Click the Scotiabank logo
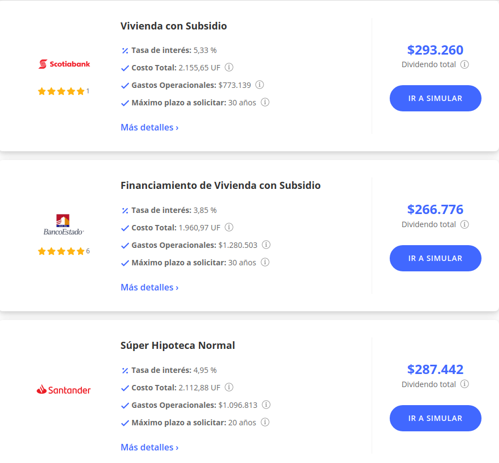This screenshot has width=499, height=463. pos(64,64)
